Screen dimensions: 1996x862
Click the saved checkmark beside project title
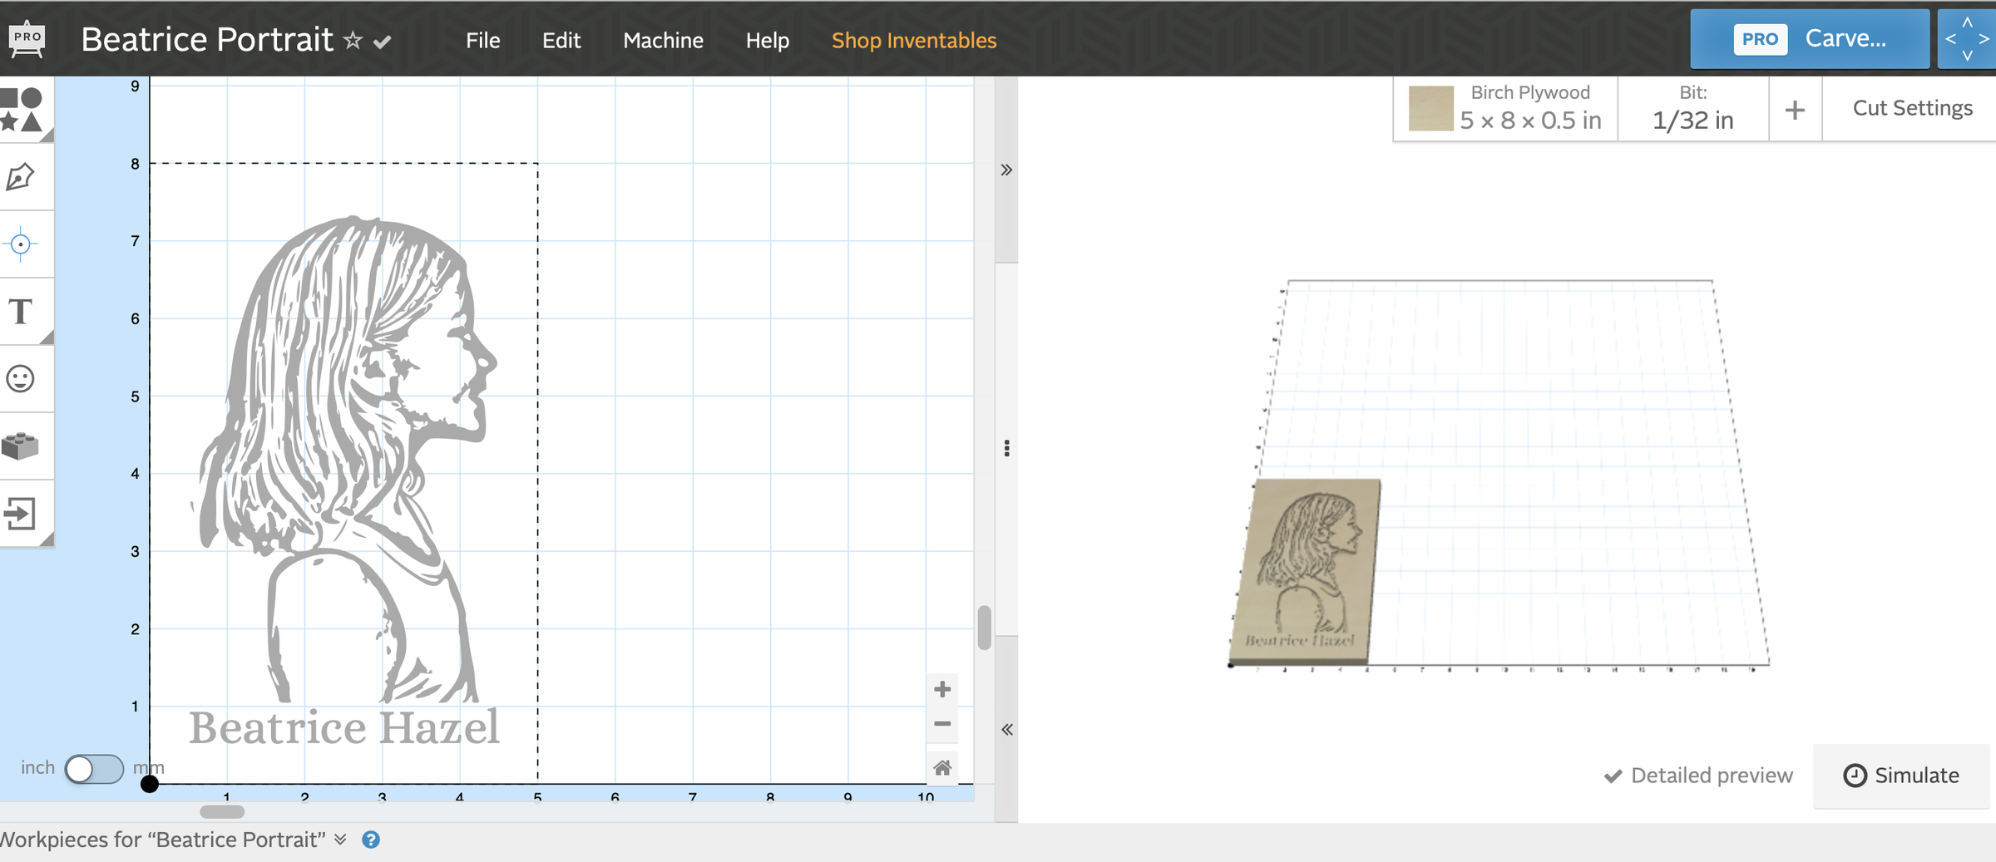click(x=383, y=41)
